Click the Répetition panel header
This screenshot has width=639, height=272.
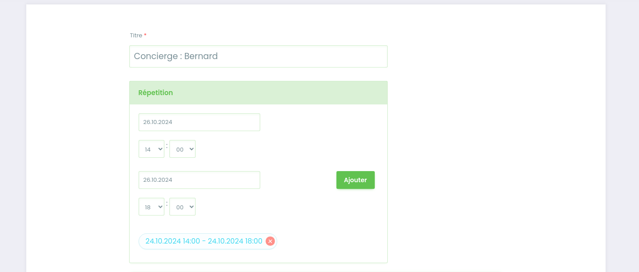258,93
